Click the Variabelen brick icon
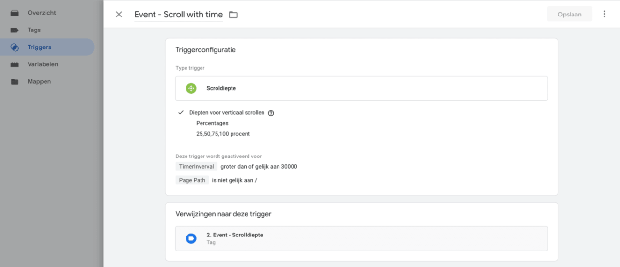Screen dimensions: 620x267 15,64
